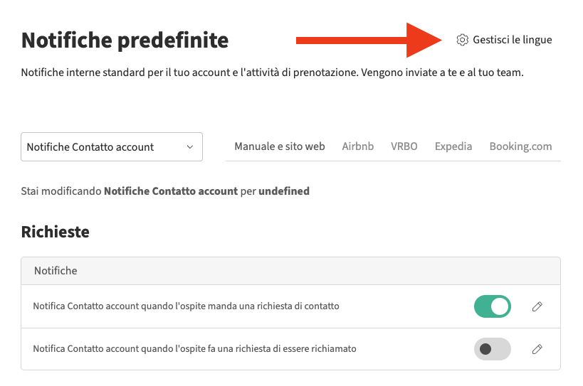Go to the VRBO tab
The height and width of the screenshot is (386, 583).
tap(404, 146)
